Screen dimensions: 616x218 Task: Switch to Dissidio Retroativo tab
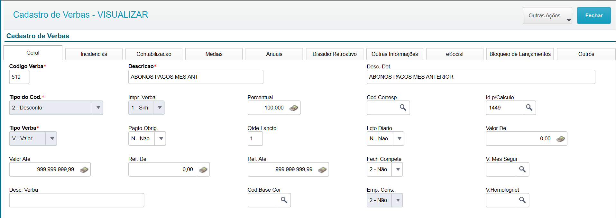[335, 54]
